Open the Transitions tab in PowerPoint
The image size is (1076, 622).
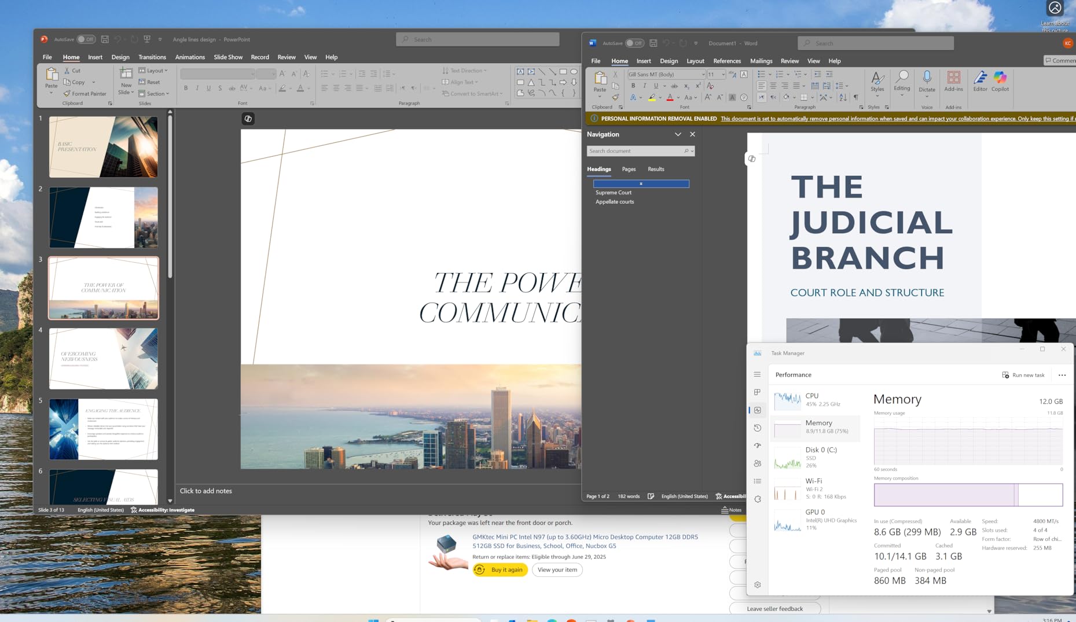coord(152,57)
